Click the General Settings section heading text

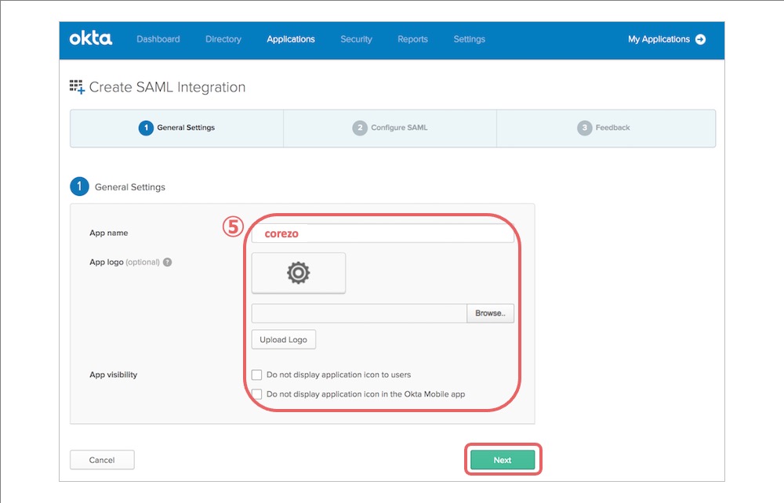[130, 186]
